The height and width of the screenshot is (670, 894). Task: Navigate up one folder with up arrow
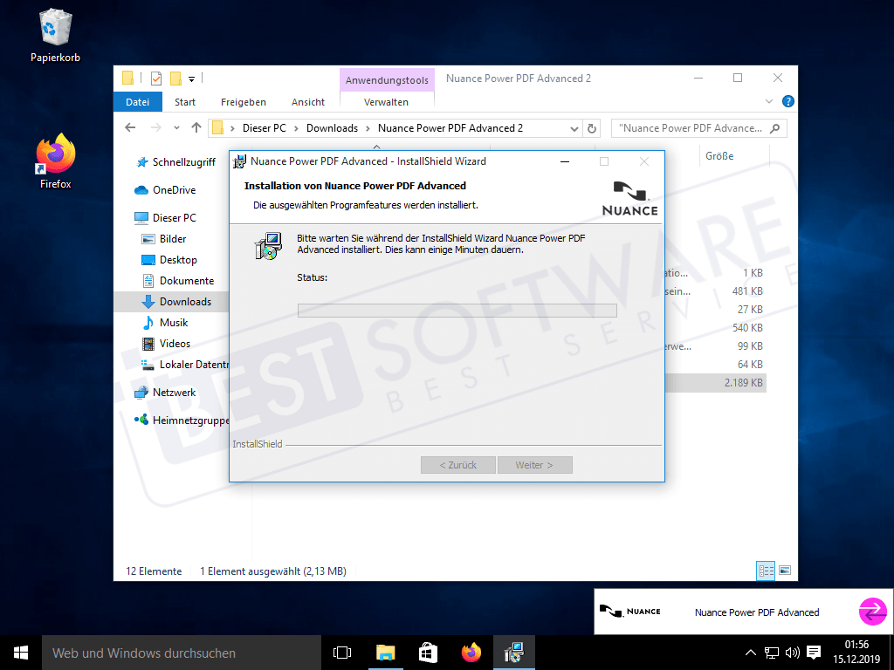pyautogui.click(x=196, y=128)
